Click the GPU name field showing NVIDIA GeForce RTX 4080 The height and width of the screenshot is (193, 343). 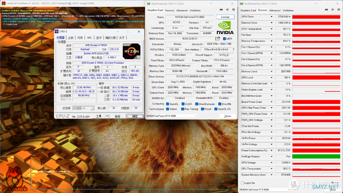pyautogui.click(x=190, y=17)
